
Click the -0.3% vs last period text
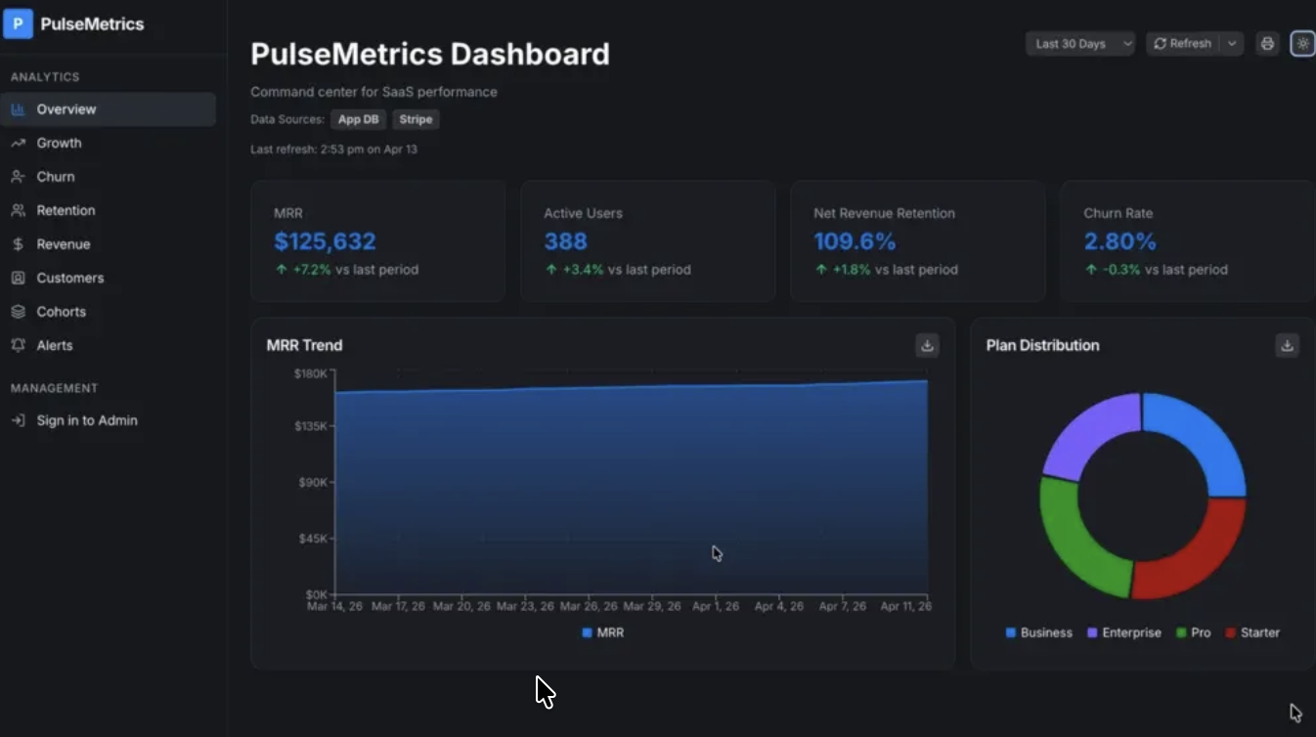(1156, 270)
